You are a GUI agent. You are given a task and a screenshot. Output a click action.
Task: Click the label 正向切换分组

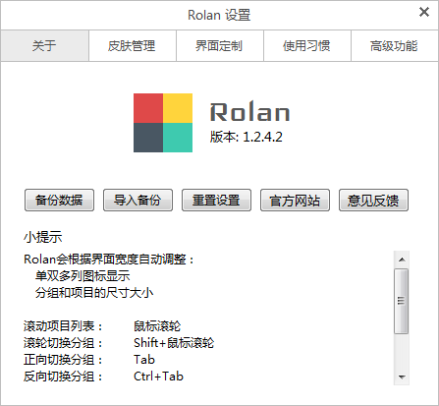[x=63, y=360]
